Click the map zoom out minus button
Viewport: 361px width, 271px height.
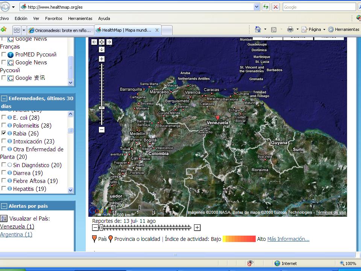102,129
